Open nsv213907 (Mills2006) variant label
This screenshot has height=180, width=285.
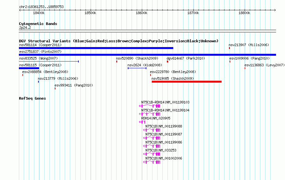pyautogui.click(x=249, y=45)
